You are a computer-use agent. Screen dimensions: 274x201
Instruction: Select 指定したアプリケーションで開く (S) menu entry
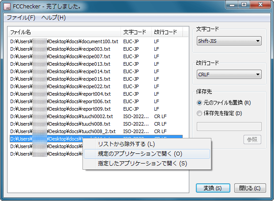click(142, 164)
